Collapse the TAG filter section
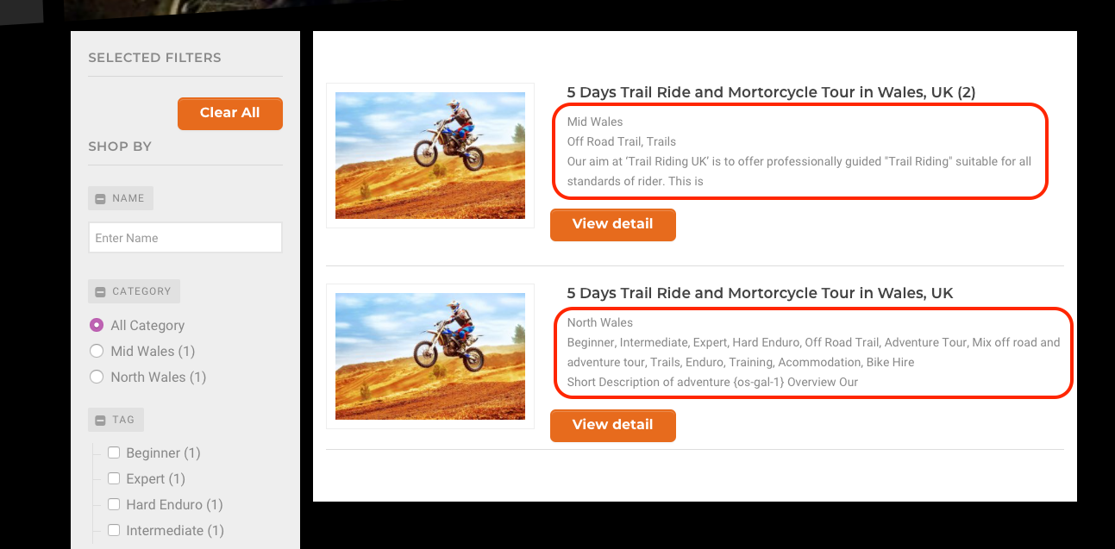Viewport: 1115px width, 549px height. click(100, 421)
